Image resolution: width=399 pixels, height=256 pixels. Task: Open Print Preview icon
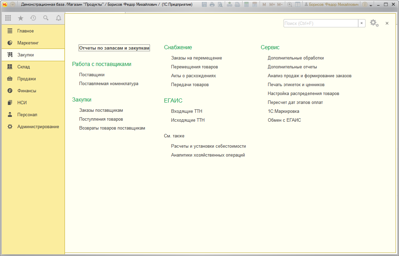click(x=220, y=4)
